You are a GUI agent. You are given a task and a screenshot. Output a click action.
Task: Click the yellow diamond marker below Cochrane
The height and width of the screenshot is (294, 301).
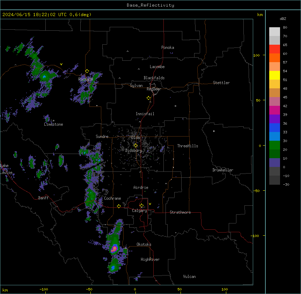[x=119, y=206]
